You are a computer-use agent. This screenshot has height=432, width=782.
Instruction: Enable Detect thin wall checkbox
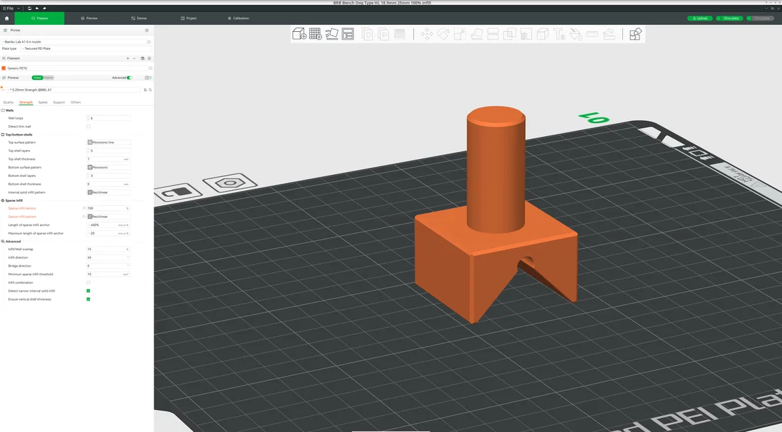click(89, 126)
